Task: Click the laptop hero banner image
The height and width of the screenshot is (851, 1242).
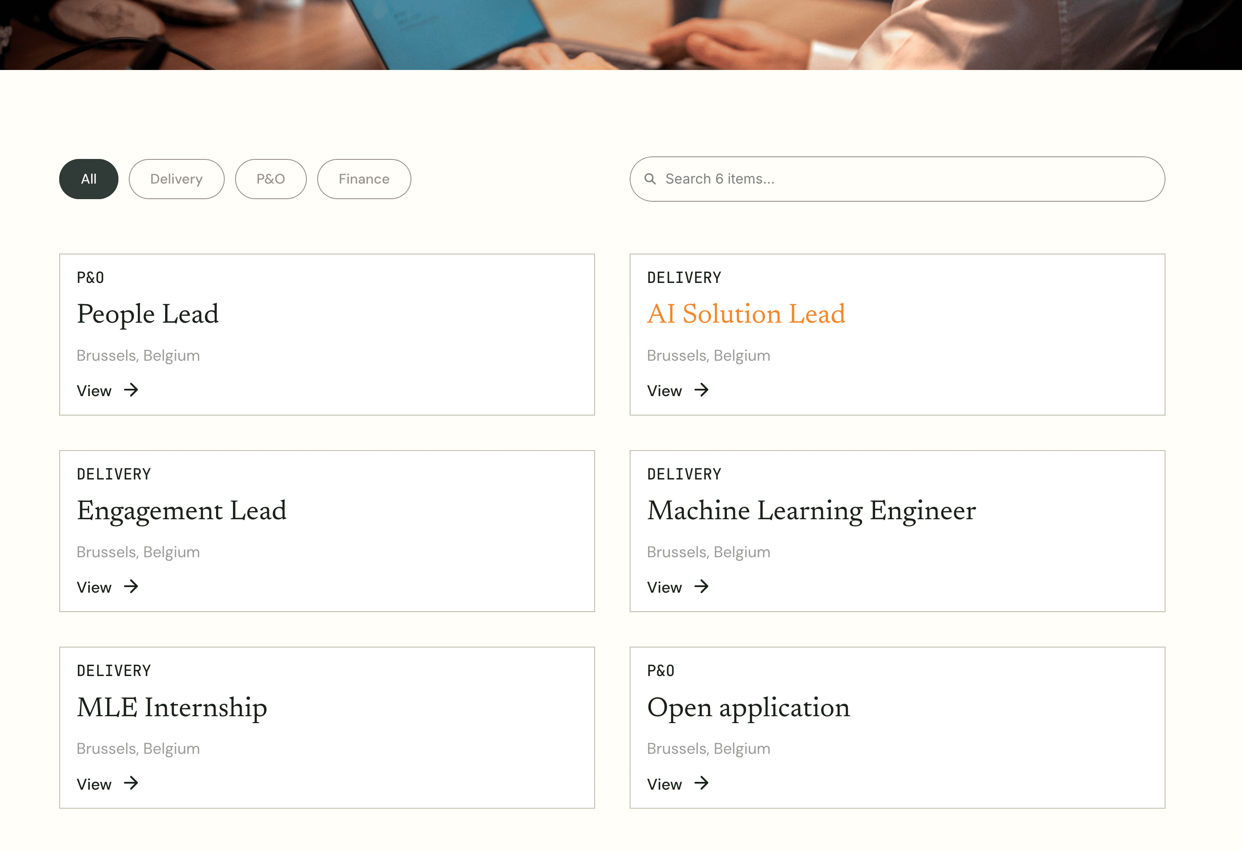Action: pos(621,35)
